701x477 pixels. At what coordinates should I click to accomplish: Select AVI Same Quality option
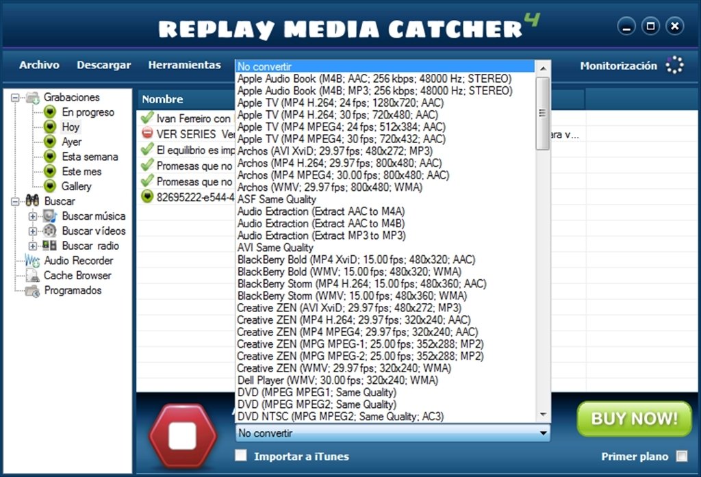point(385,248)
